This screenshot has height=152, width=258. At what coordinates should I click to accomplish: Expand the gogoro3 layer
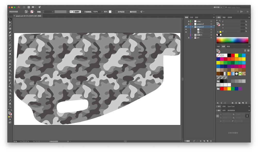click(192, 24)
